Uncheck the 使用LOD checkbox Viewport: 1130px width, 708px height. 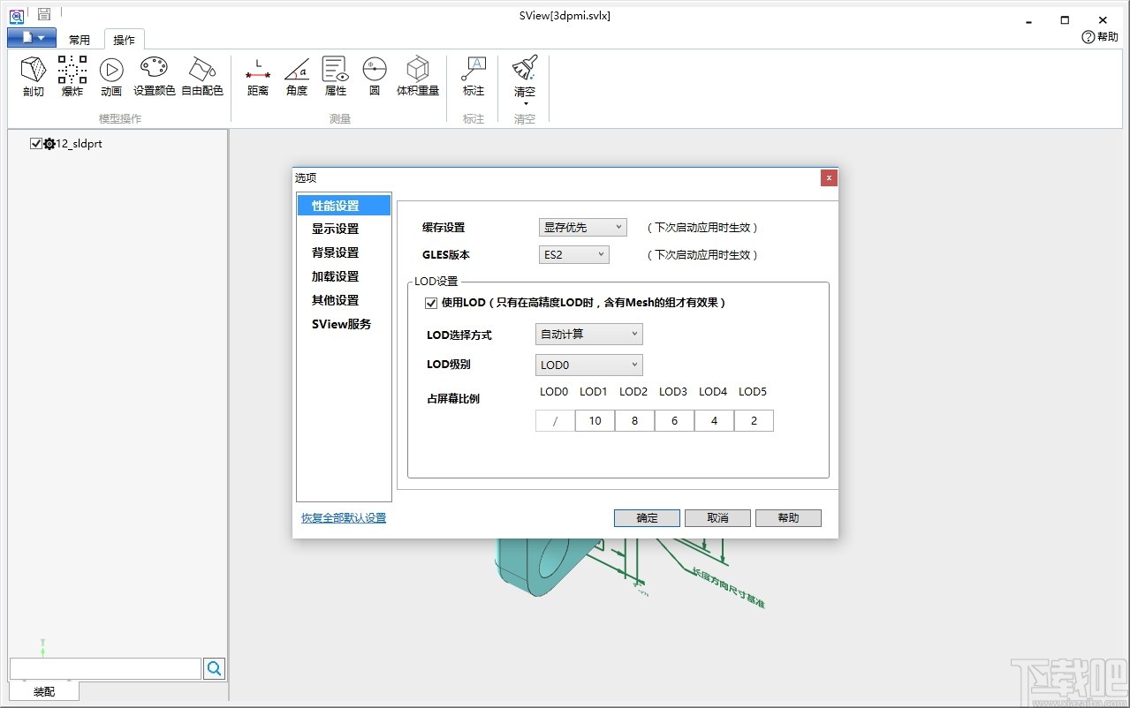coord(430,303)
